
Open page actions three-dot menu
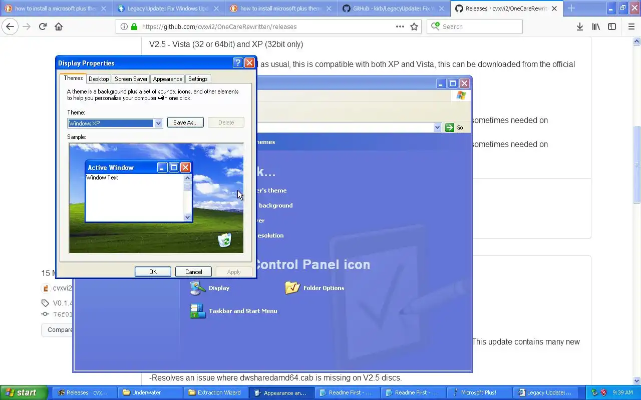coord(400,27)
